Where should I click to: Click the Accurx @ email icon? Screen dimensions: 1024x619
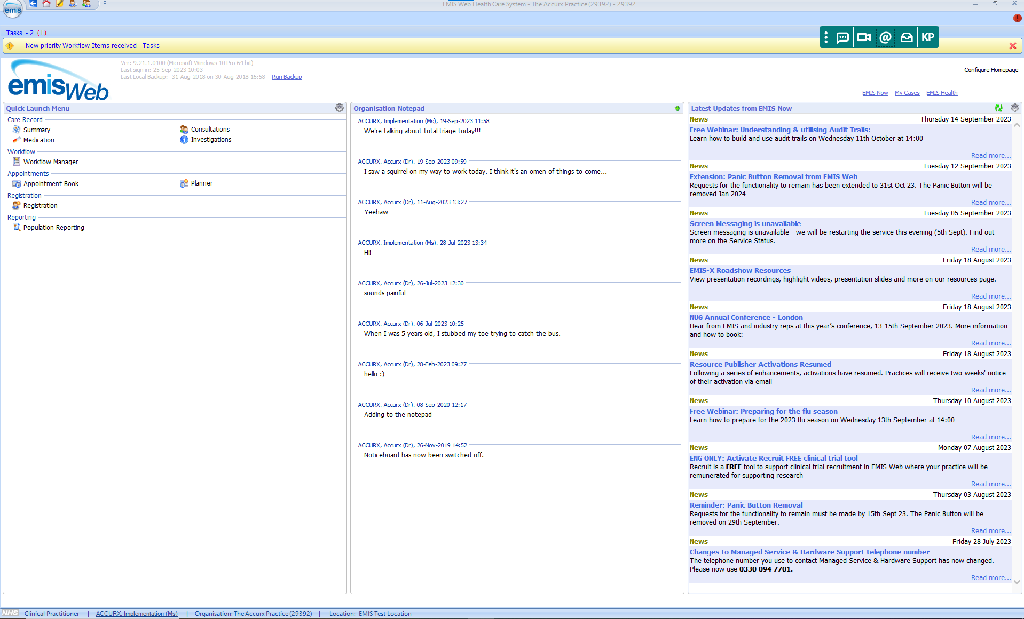click(x=885, y=37)
